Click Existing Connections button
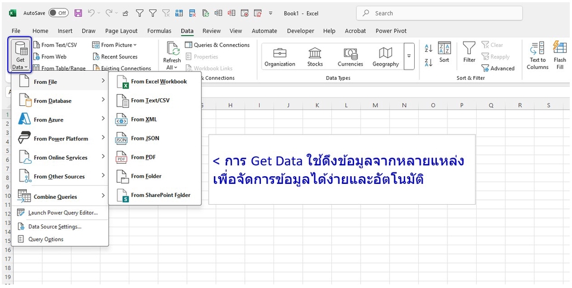This screenshot has width=572, height=288. coord(122,68)
